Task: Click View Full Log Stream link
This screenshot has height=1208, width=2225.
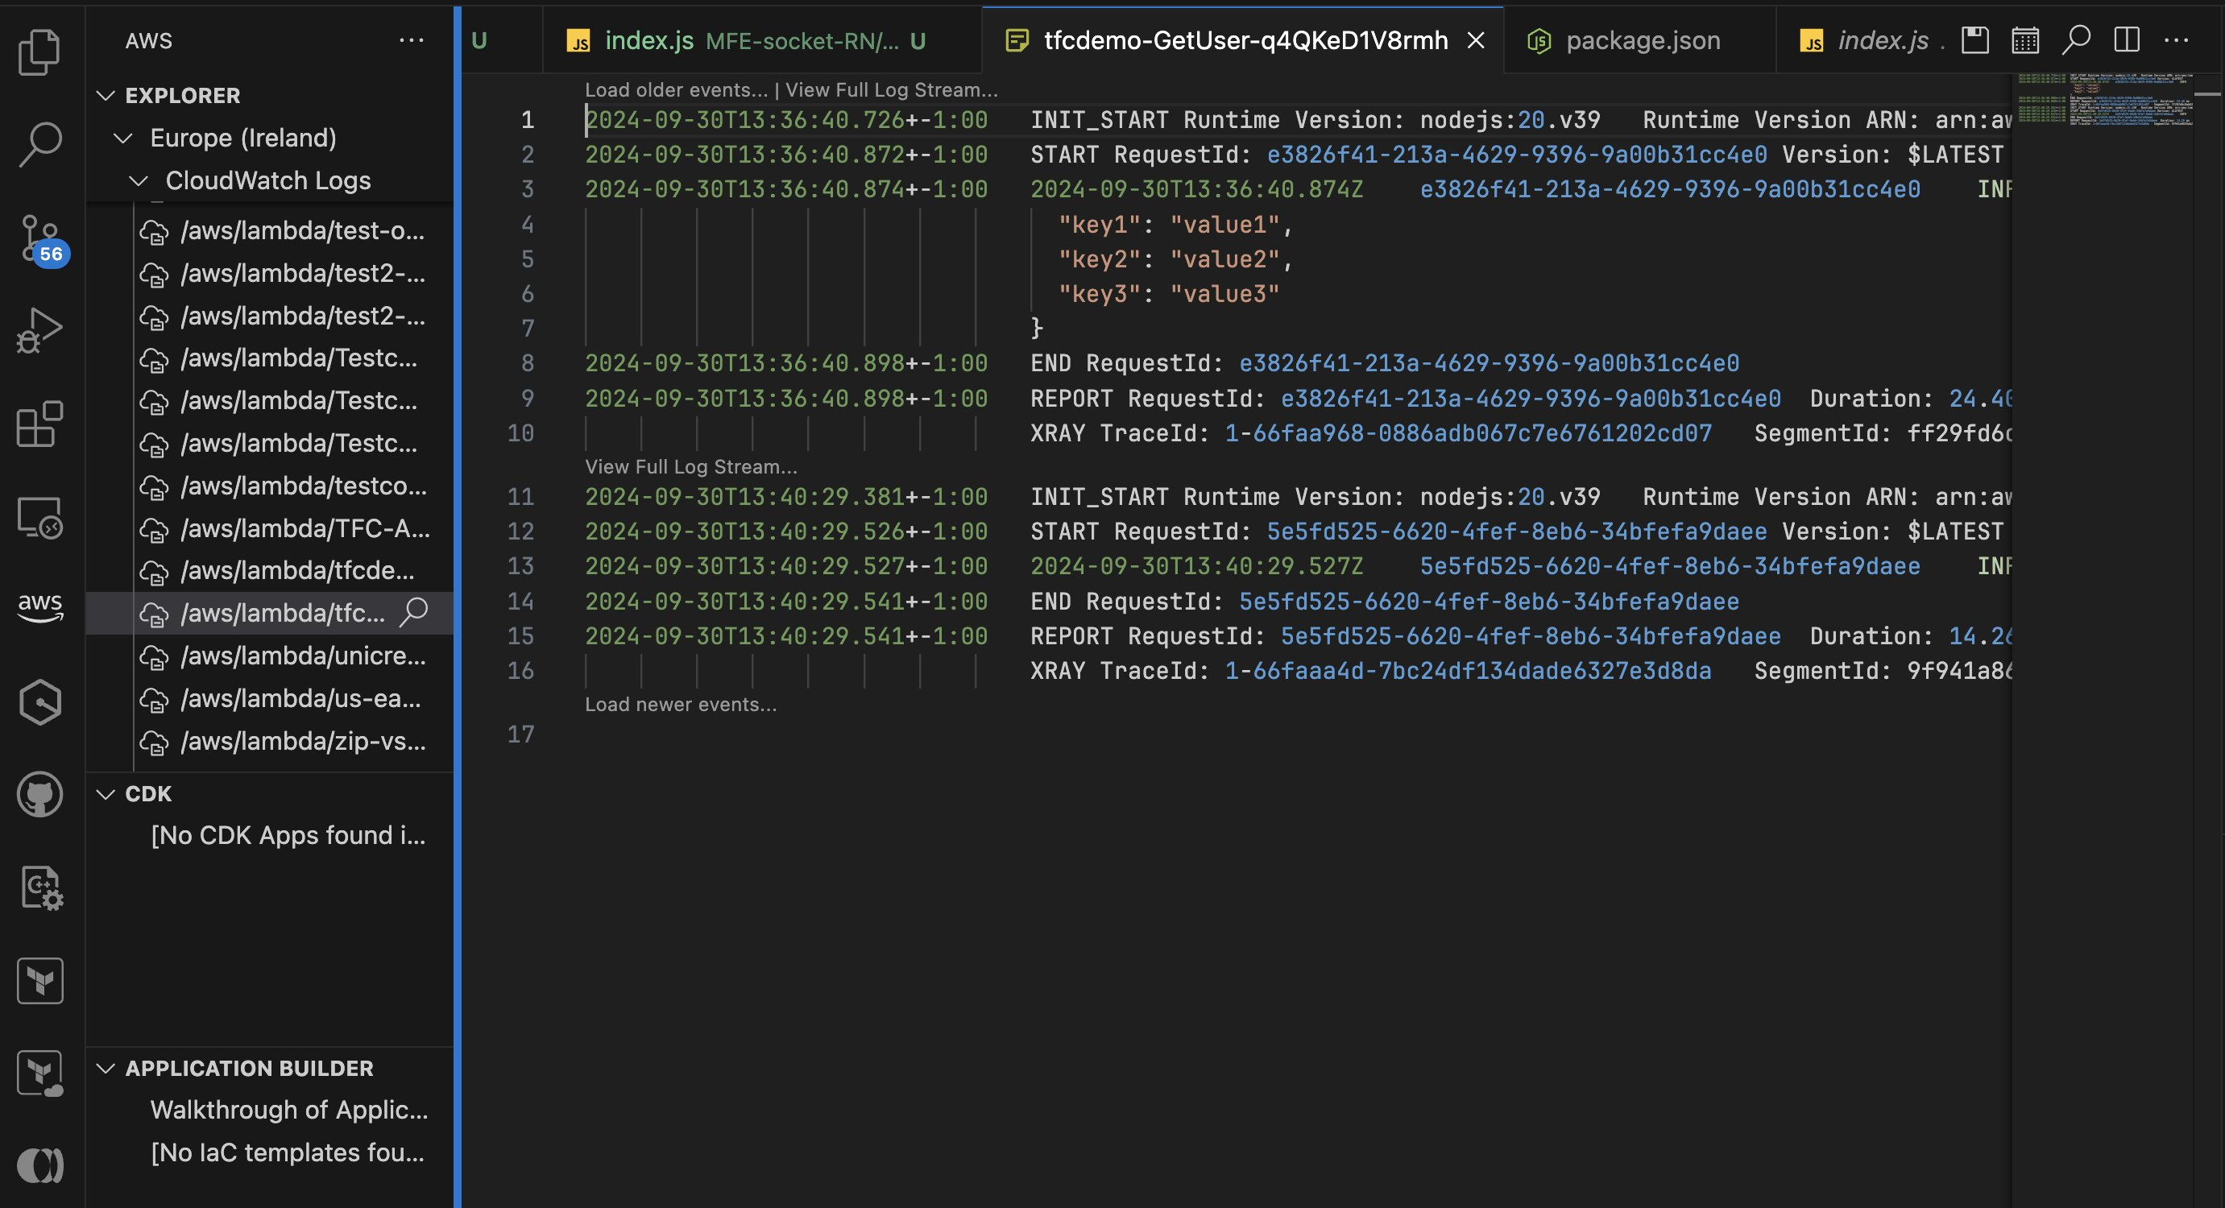Action: tap(894, 89)
